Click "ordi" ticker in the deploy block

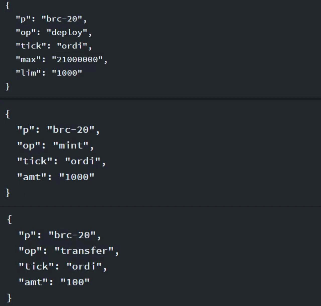pyautogui.click(x=72, y=46)
